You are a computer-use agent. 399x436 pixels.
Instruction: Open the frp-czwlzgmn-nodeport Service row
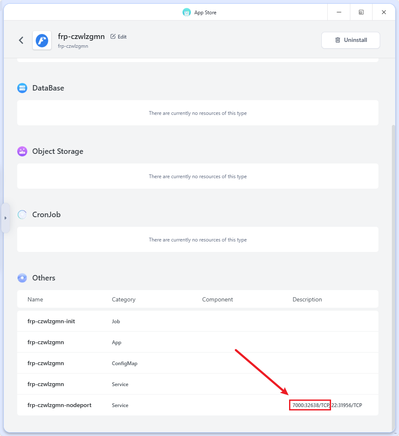click(x=59, y=405)
